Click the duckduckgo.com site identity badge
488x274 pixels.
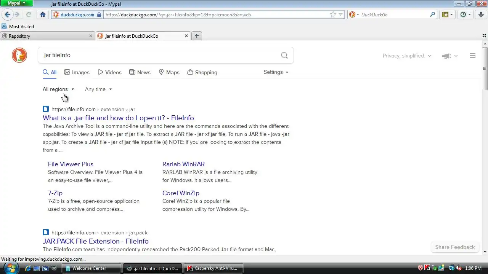tap(77, 14)
